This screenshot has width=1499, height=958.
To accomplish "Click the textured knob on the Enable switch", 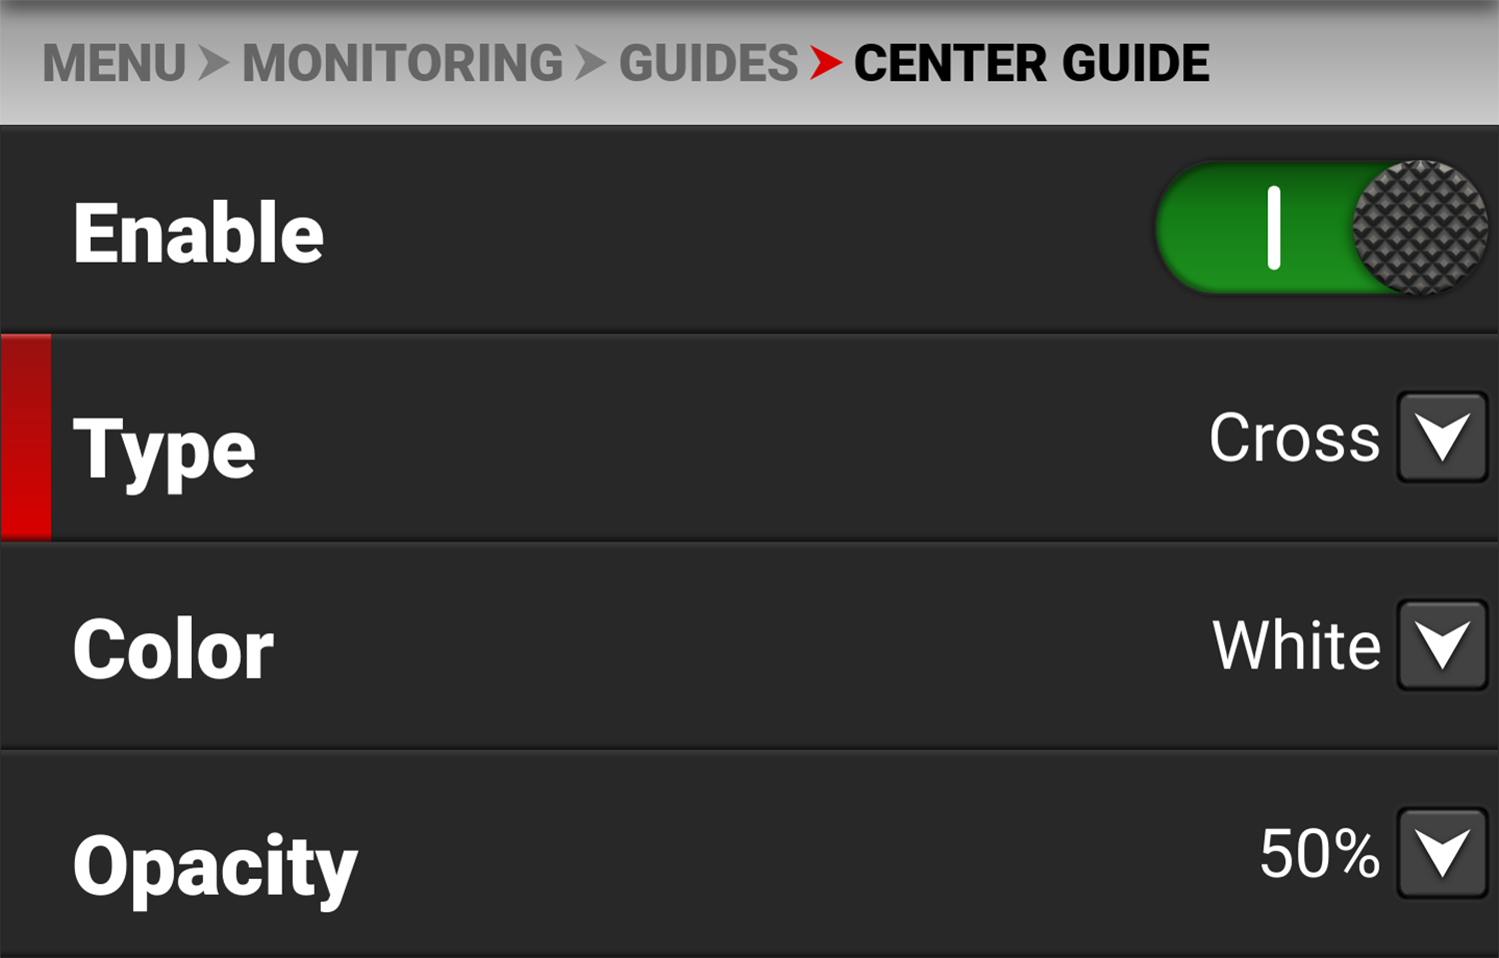I will [1419, 228].
